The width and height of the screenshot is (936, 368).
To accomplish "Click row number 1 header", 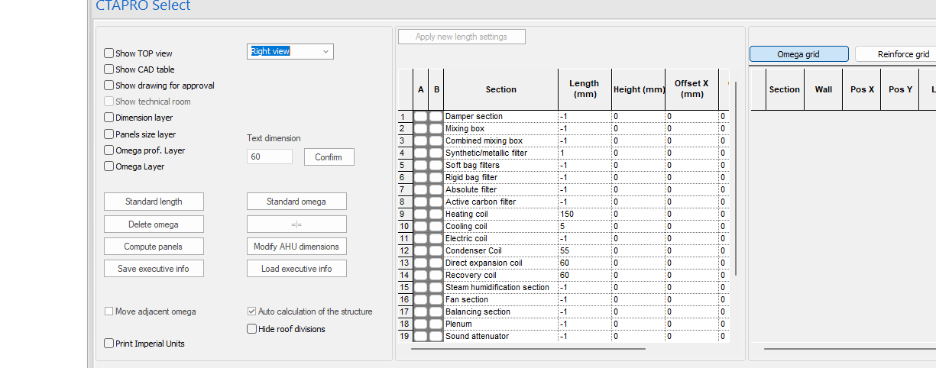I will pyautogui.click(x=405, y=117).
